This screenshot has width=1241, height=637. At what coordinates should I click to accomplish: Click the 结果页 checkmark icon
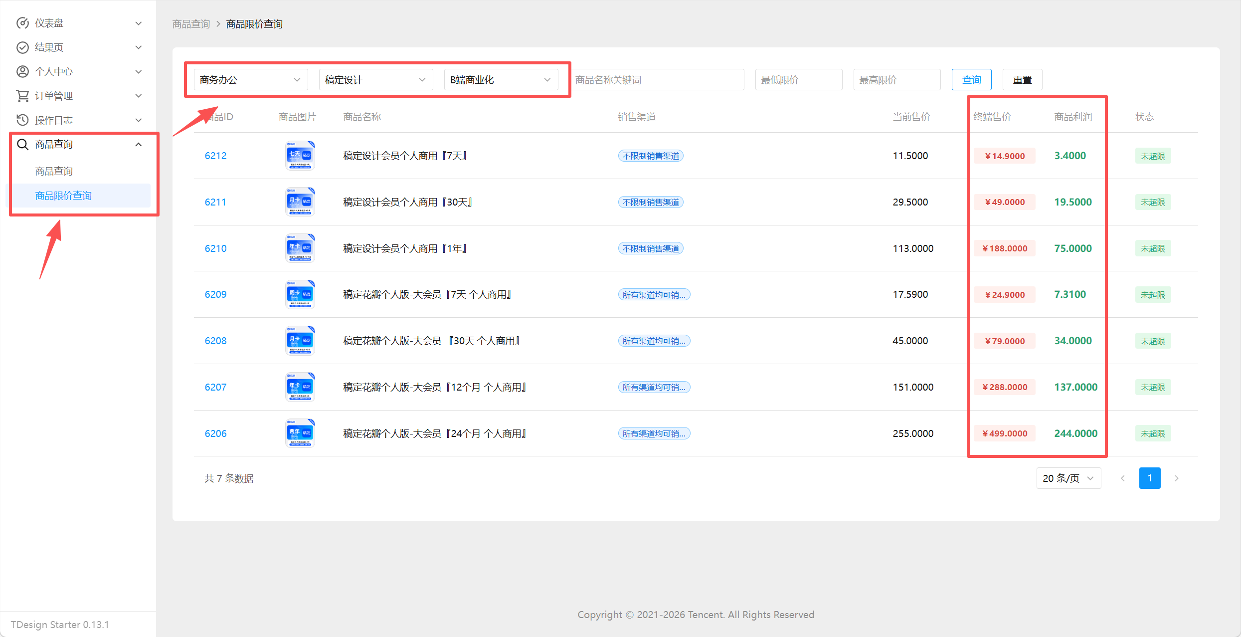point(22,47)
